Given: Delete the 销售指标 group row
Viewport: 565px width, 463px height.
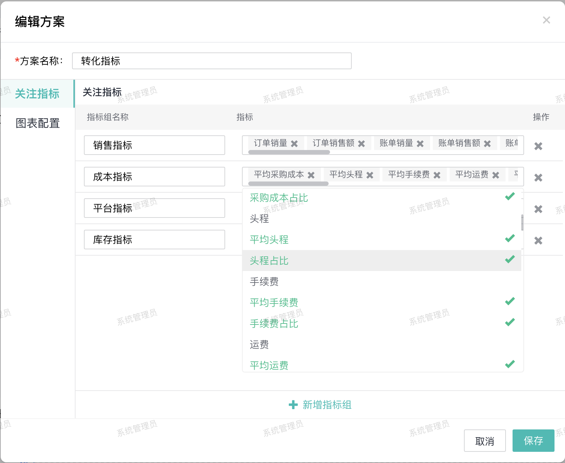Looking at the screenshot, I should (538, 146).
